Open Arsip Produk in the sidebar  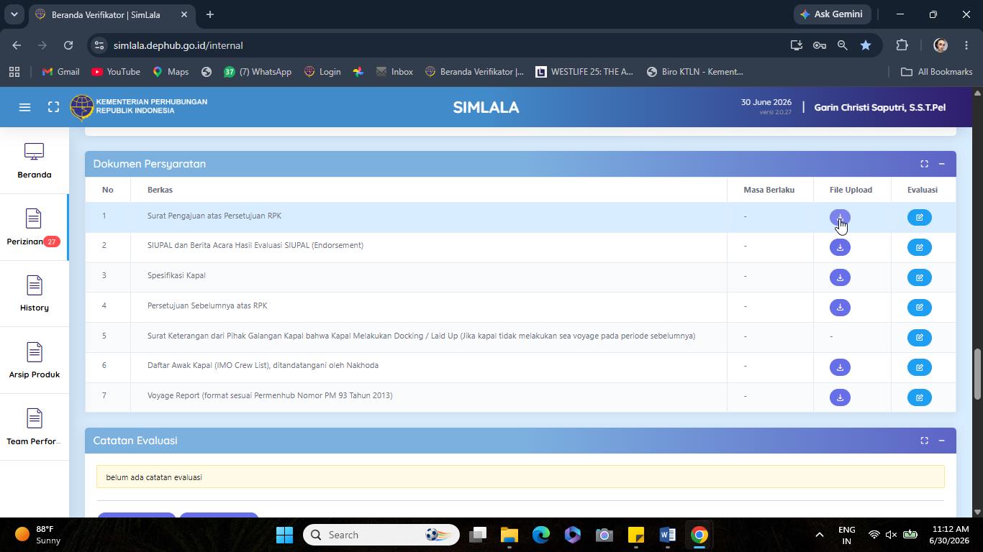pyautogui.click(x=35, y=361)
